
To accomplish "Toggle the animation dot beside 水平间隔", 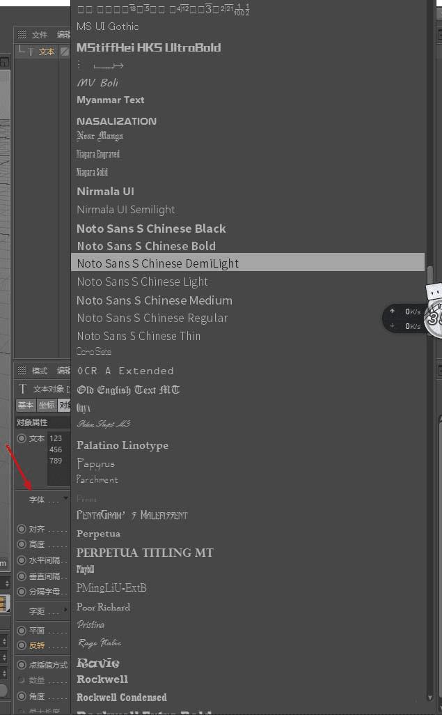I will click(x=22, y=560).
